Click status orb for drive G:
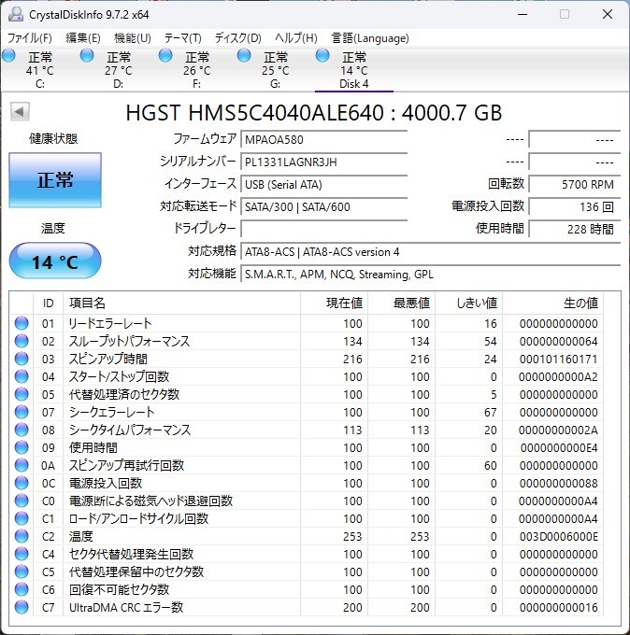 click(x=244, y=55)
